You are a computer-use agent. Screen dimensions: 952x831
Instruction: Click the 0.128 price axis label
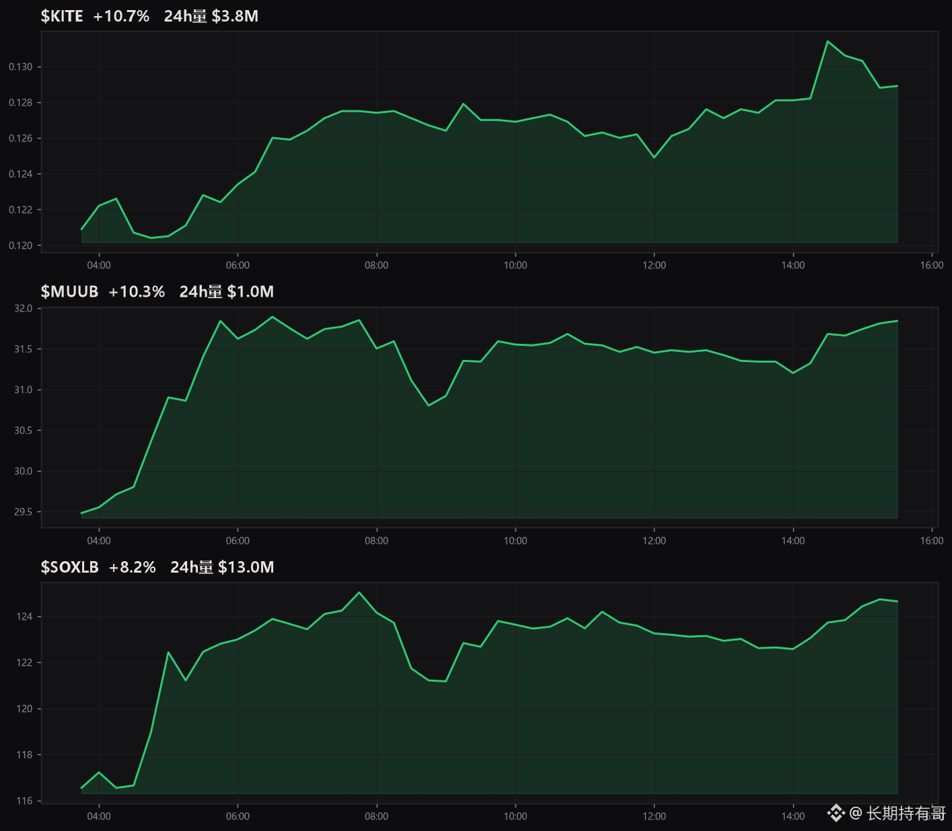pos(20,102)
